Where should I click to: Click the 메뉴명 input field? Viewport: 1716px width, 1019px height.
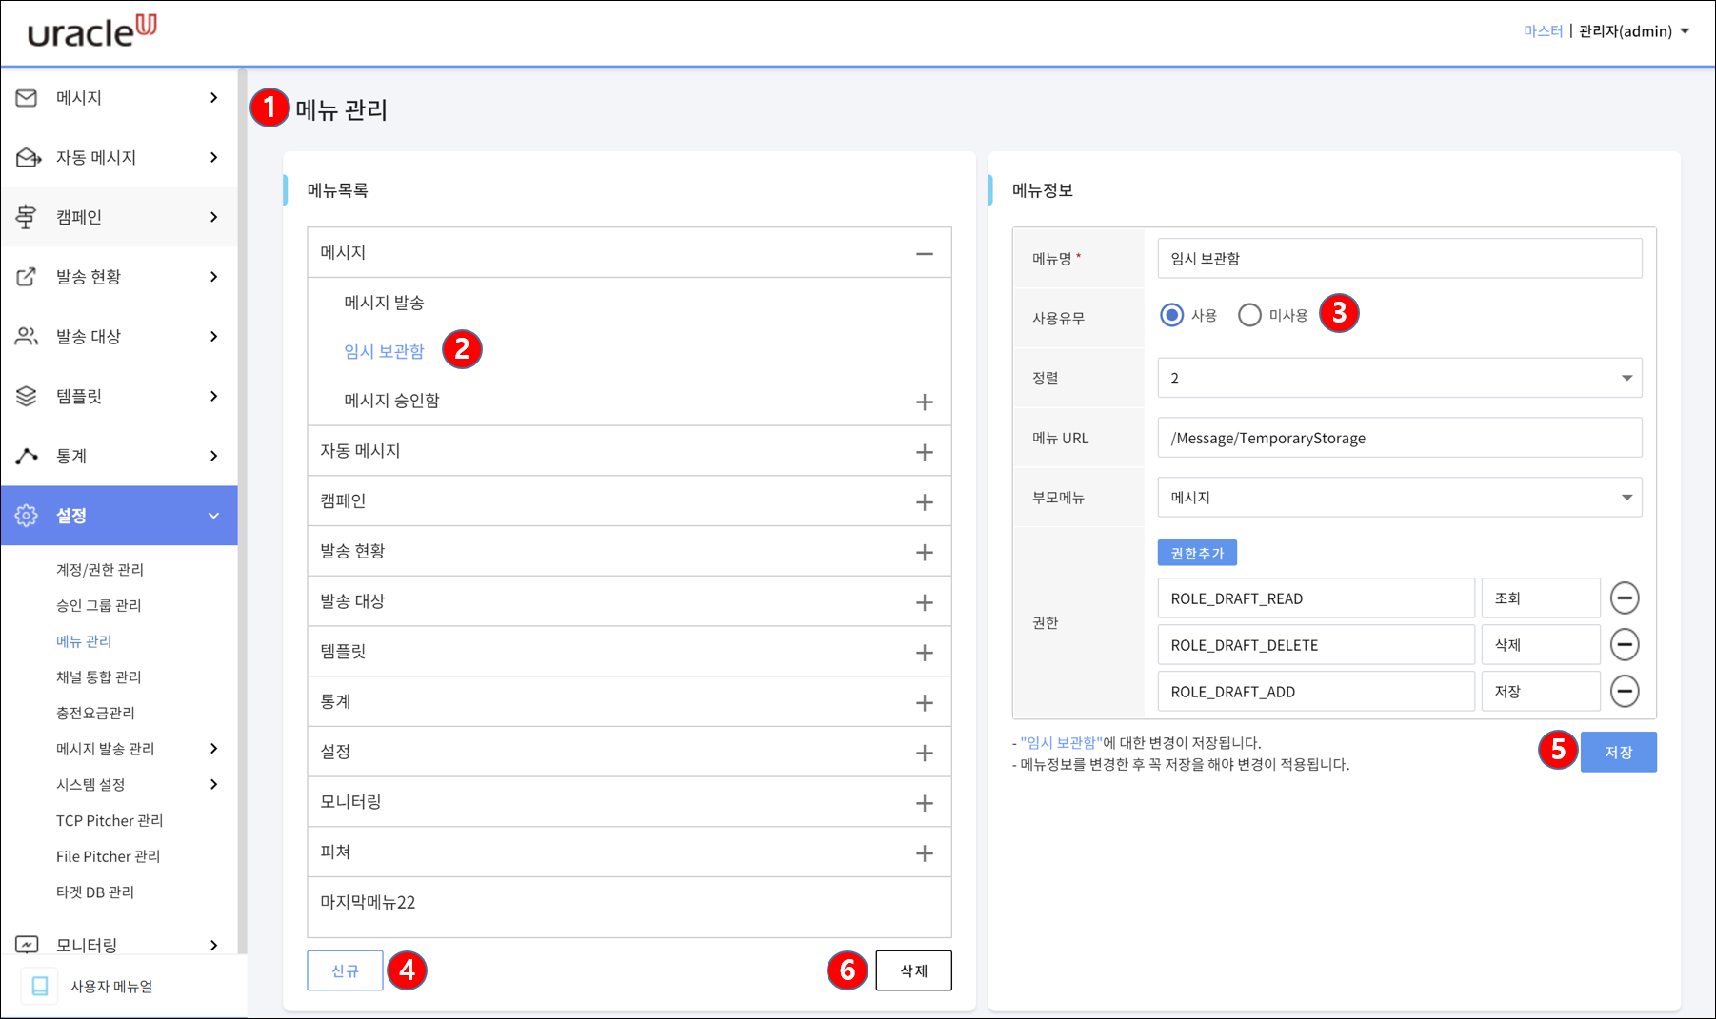tap(1400, 258)
